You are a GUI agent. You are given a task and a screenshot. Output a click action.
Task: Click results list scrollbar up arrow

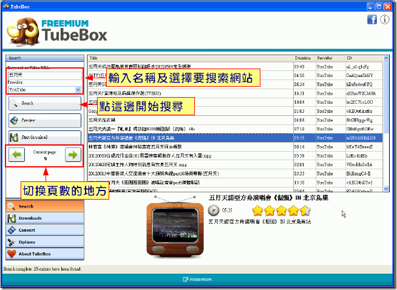point(386,58)
